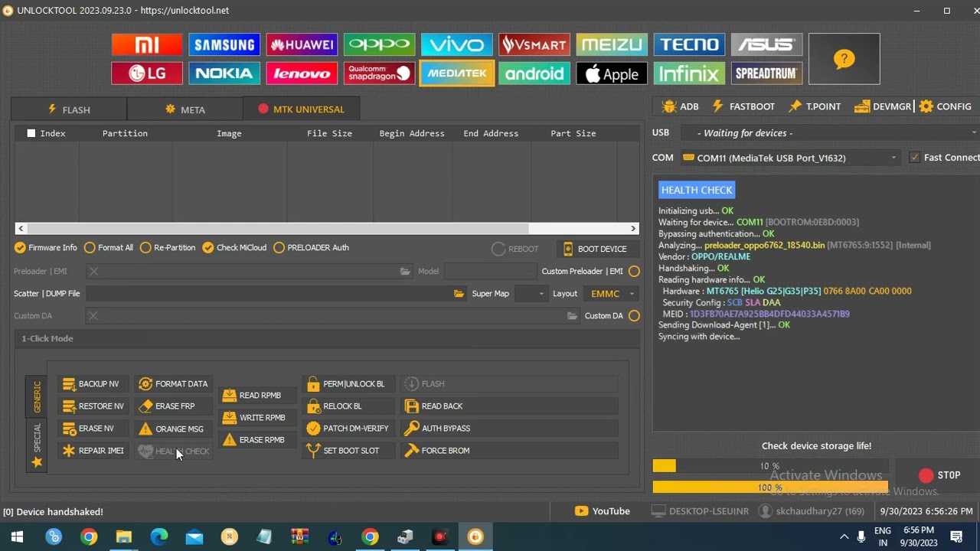The image size is (980, 551).
Task: Choose the Infinix brand icon
Action: (688, 73)
